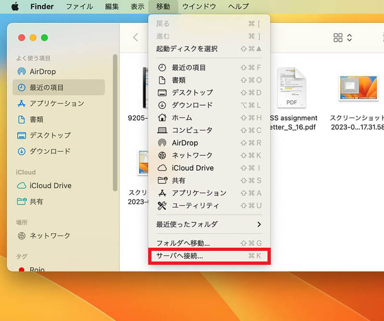Open the 編集 menu

pos(112,6)
